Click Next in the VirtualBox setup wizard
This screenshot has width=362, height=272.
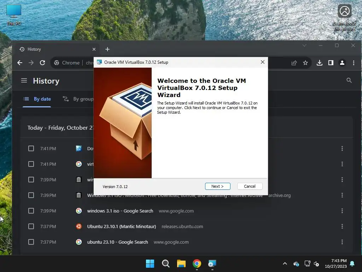tap(217, 186)
